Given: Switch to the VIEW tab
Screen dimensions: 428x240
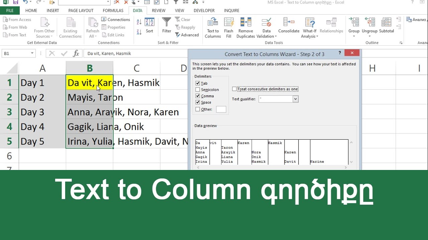Looking at the screenshot, I should pyautogui.click(x=180, y=11).
